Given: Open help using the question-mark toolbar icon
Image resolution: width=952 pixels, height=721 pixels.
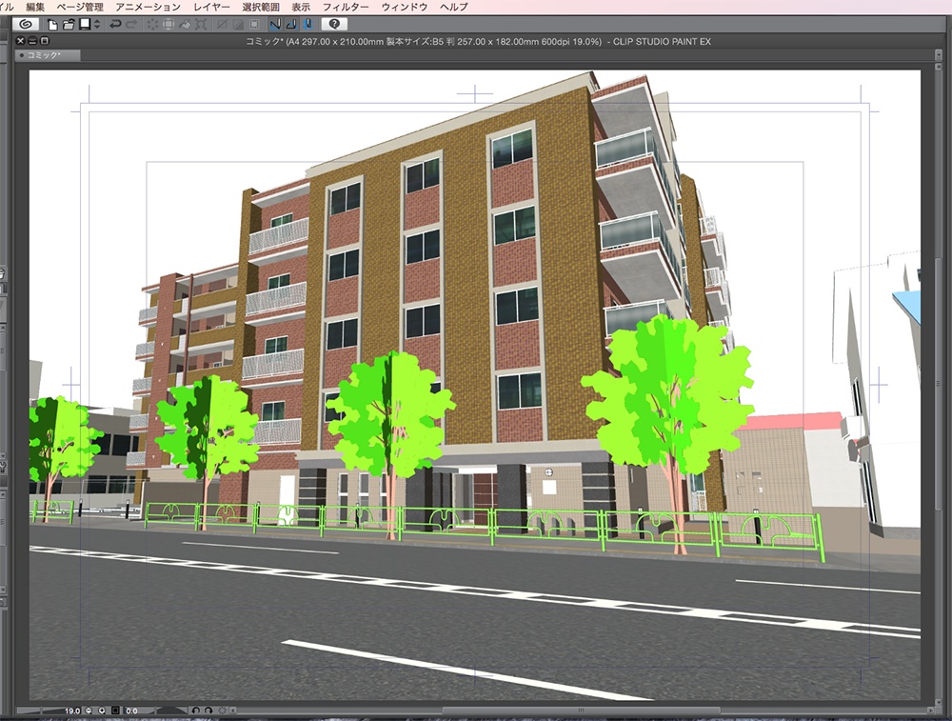Looking at the screenshot, I should point(335,28).
